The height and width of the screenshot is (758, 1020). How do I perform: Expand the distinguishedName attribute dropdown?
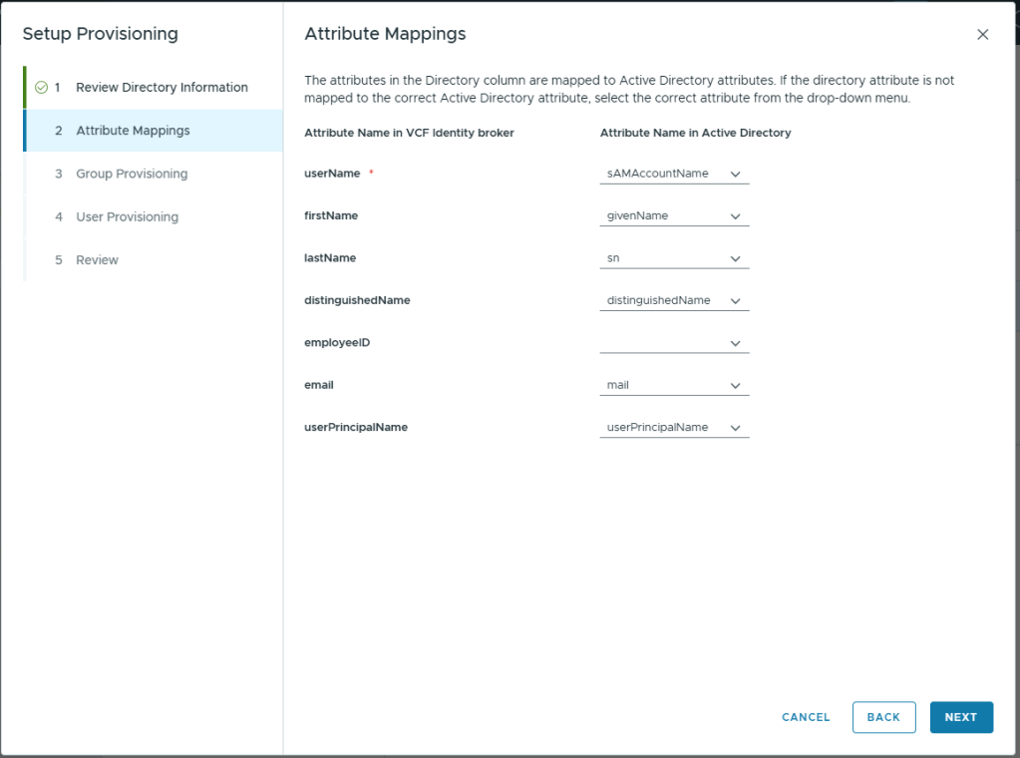(674, 300)
